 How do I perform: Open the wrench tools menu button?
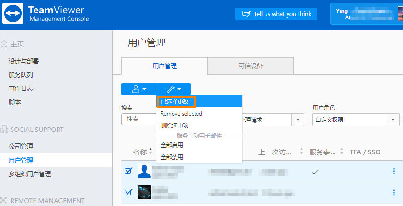[173, 89]
